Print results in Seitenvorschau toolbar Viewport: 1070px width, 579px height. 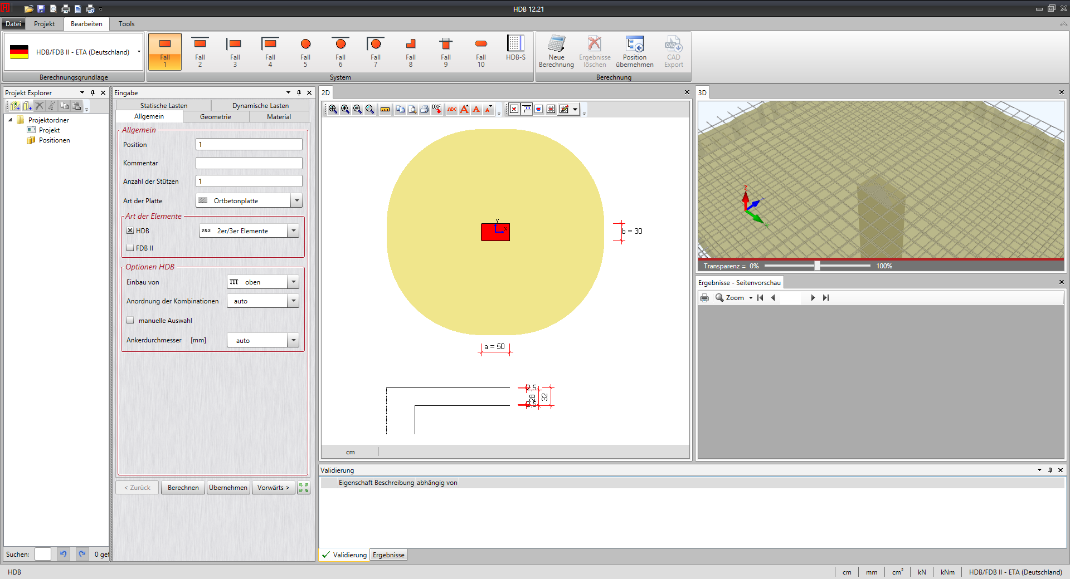(704, 298)
